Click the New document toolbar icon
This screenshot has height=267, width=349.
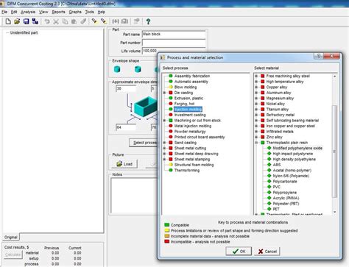[x=8, y=21]
